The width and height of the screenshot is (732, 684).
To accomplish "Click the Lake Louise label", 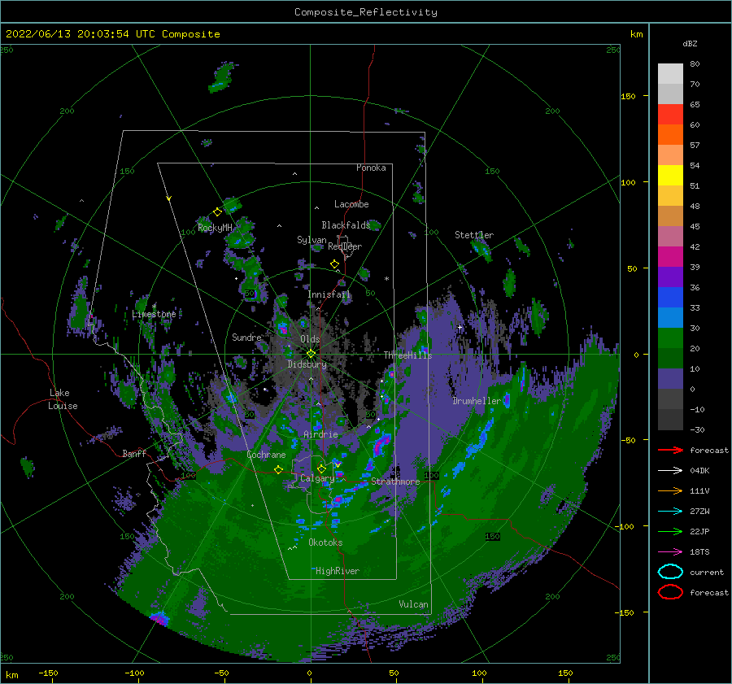I will click(63, 399).
